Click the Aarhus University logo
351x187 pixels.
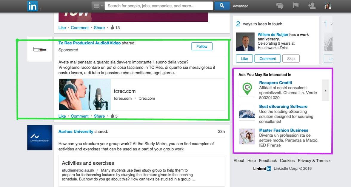[40, 138]
